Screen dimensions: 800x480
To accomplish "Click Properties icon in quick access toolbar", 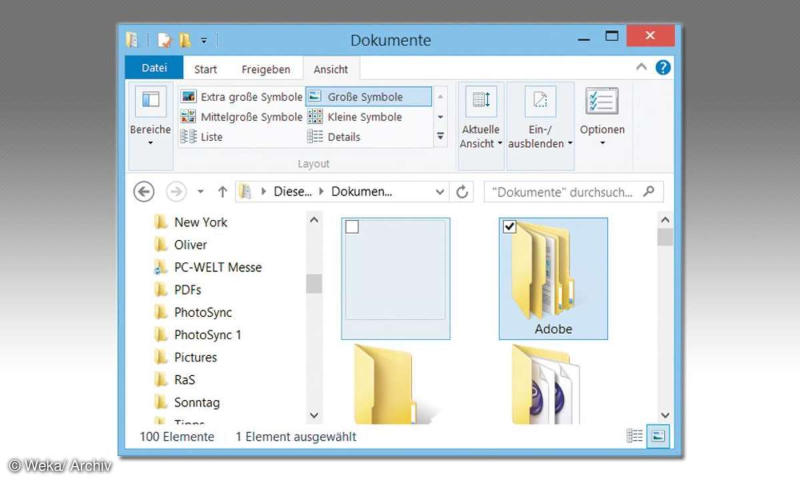I will tap(163, 40).
